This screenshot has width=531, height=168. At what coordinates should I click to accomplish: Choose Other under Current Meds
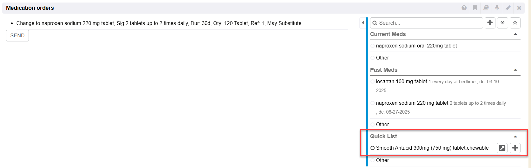click(x=373, y=58)
